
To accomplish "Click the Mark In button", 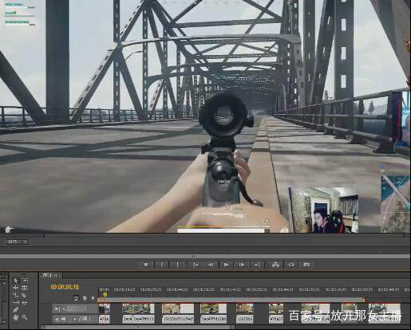I will click(x=162, y=265).
